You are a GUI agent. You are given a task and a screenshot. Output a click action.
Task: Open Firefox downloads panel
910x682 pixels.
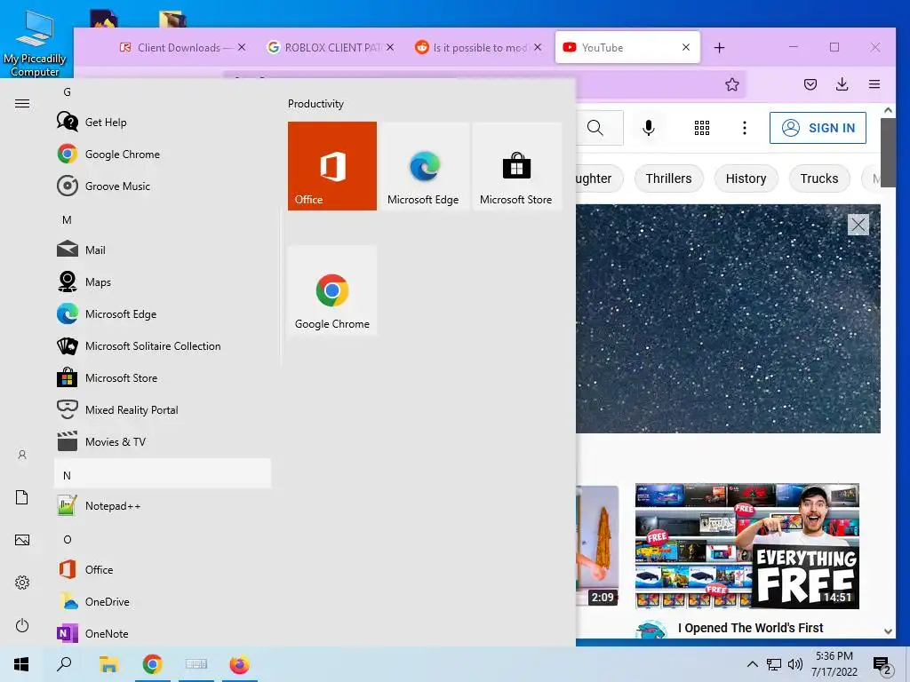click(842, 84)
